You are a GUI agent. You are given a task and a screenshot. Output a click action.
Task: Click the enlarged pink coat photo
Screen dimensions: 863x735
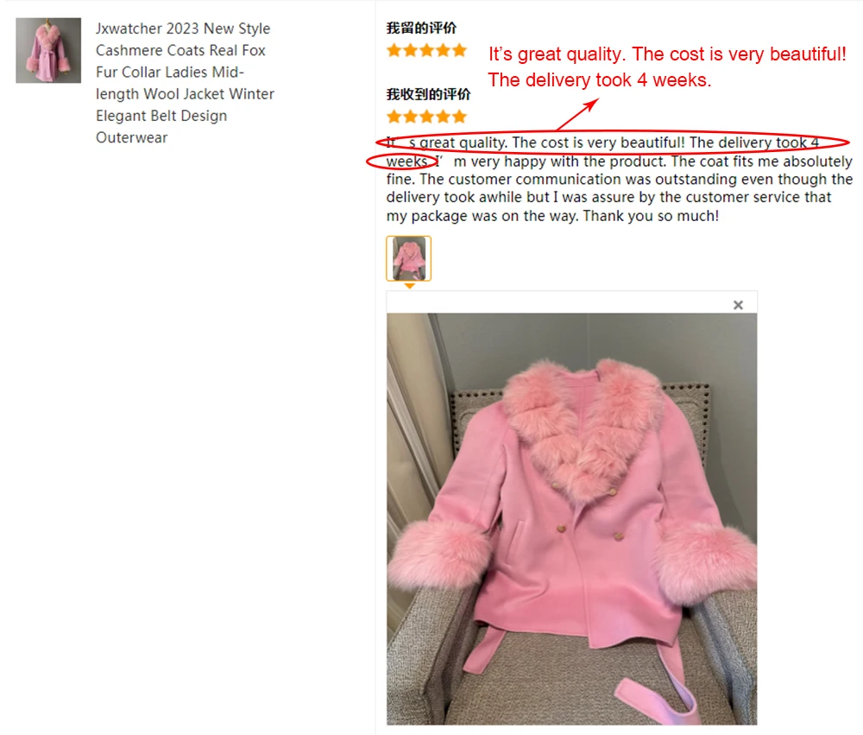[x=572, y=518]
